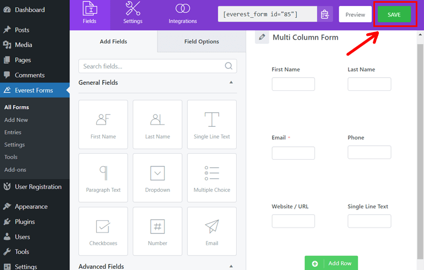Open Everest Forms Settings submenu
This screenshot has width=424, height=270.
point(14,145)
